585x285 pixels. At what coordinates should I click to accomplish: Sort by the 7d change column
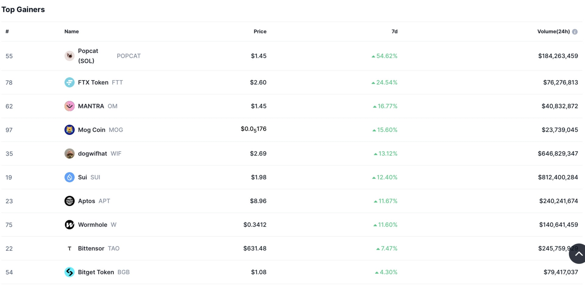(395, 31)
